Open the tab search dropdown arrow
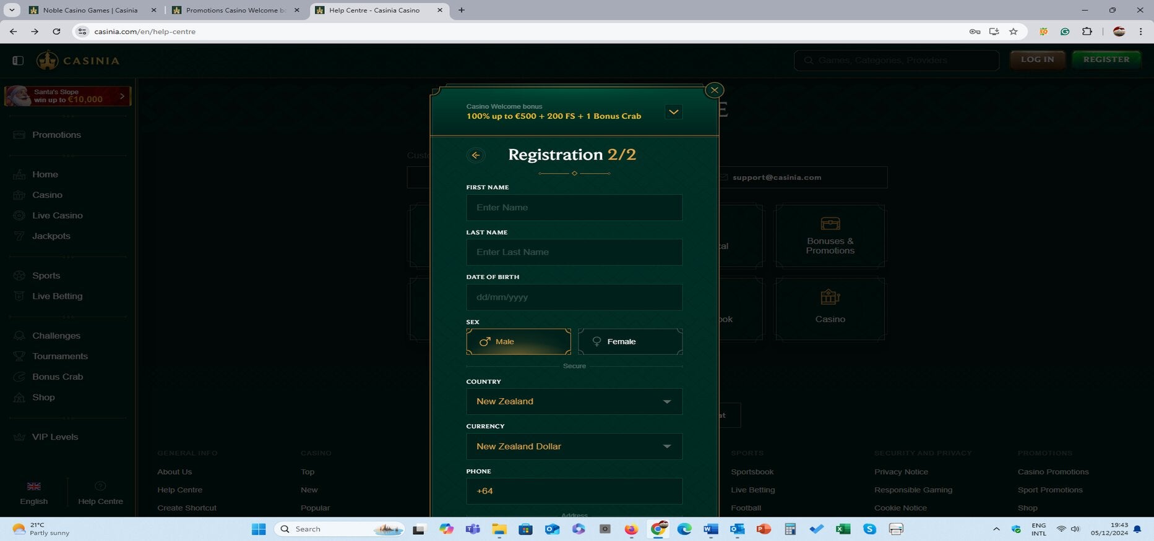The width and height of the screenshot is (1154, 541). (x=11, y=10)
